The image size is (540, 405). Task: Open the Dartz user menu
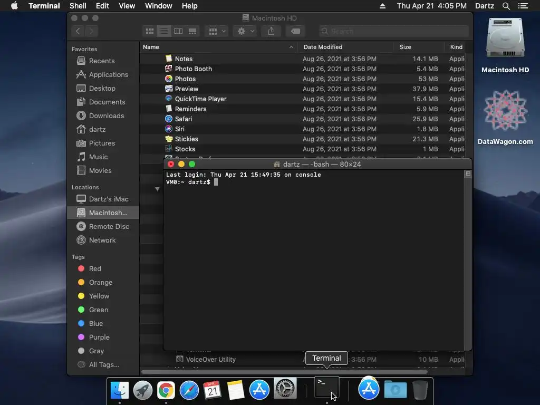[484, 6]
